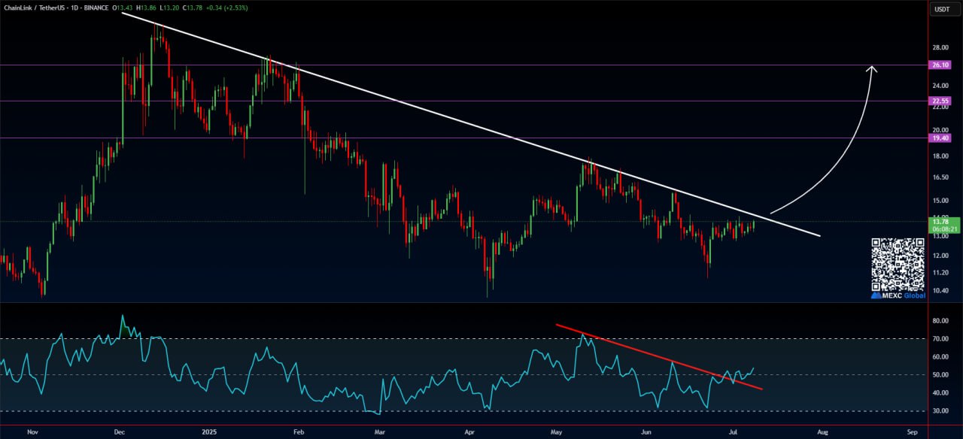Open the USDT currency dropdown
Image resolution: width=963 pixels, height=439 pixels.
tap(941, 9)
